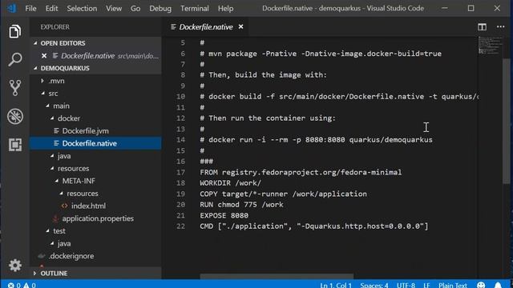Image resolution: width=513 pixels, height=288 pixels.
Task: Change language mode from Plain Text
Action: click(453, 285)
